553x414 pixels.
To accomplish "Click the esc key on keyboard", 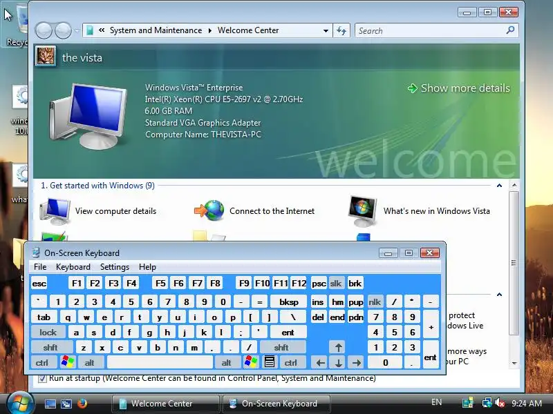I will tap(39, 284).
